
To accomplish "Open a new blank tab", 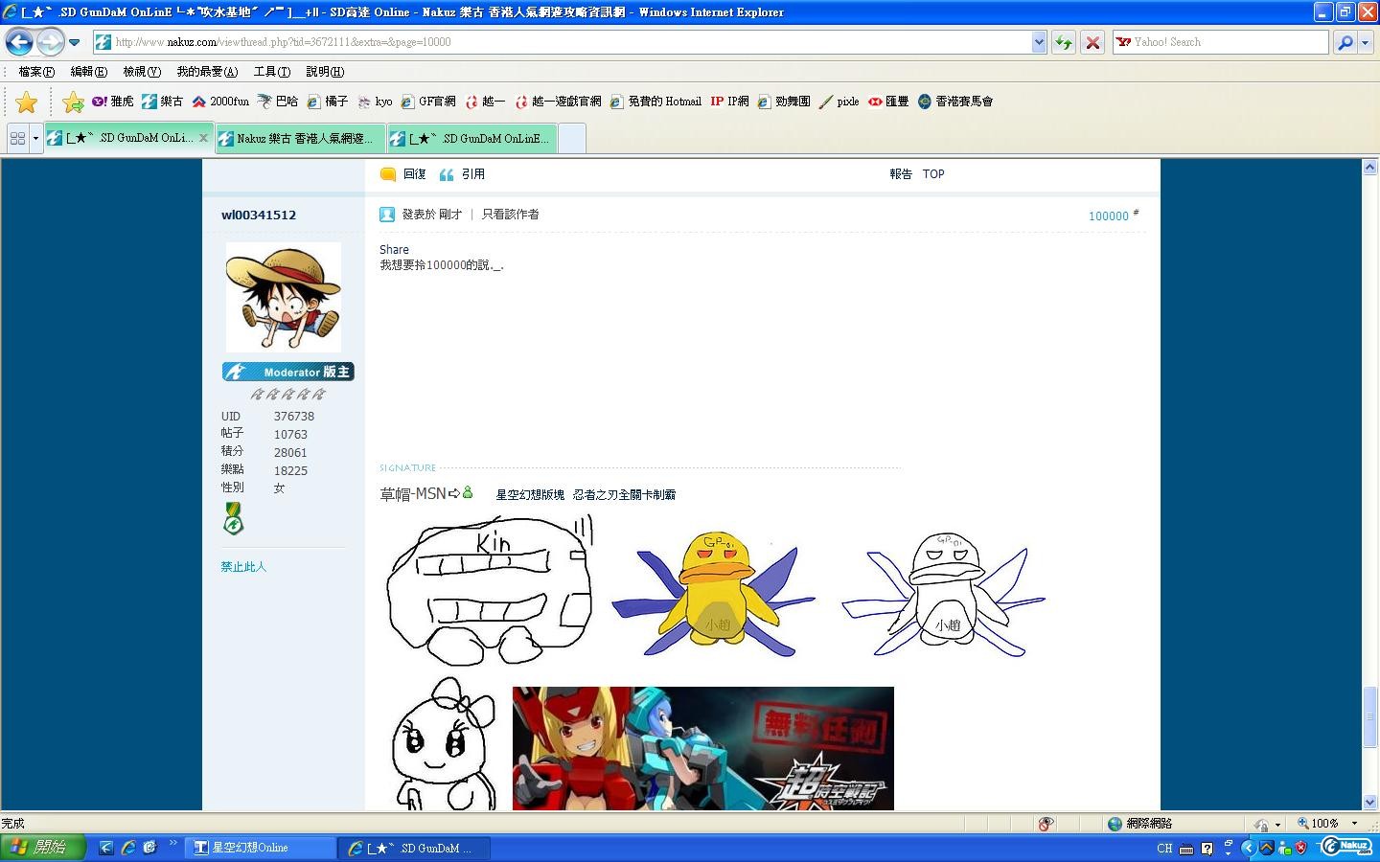I will point(571,139).
